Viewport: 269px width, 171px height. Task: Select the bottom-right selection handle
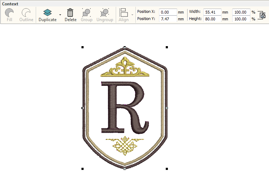(167, 169)
